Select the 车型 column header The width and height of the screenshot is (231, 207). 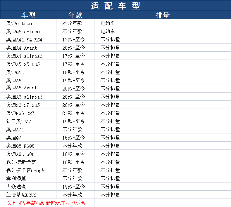(x=28, y=15)
